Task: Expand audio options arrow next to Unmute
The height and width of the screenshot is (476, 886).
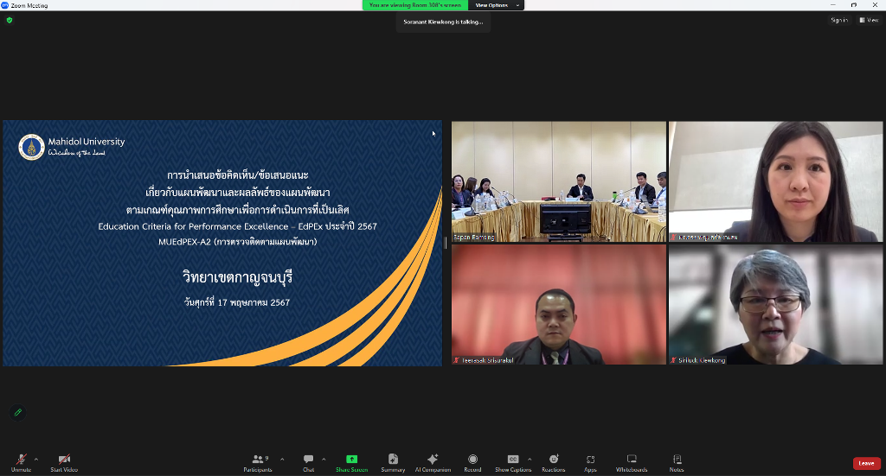Action: point(36,459)
